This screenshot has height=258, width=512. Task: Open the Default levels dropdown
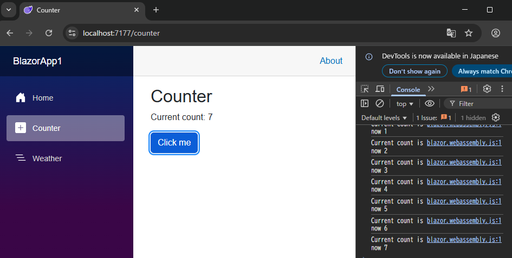pyautogui.click(x=384, y=117)
